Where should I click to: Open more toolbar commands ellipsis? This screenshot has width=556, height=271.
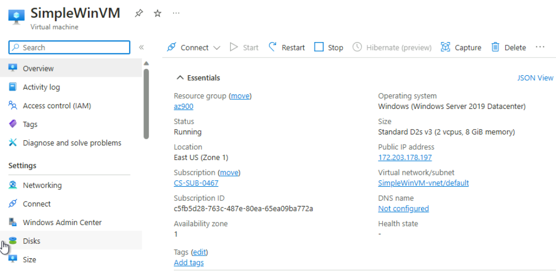(540, 47)
